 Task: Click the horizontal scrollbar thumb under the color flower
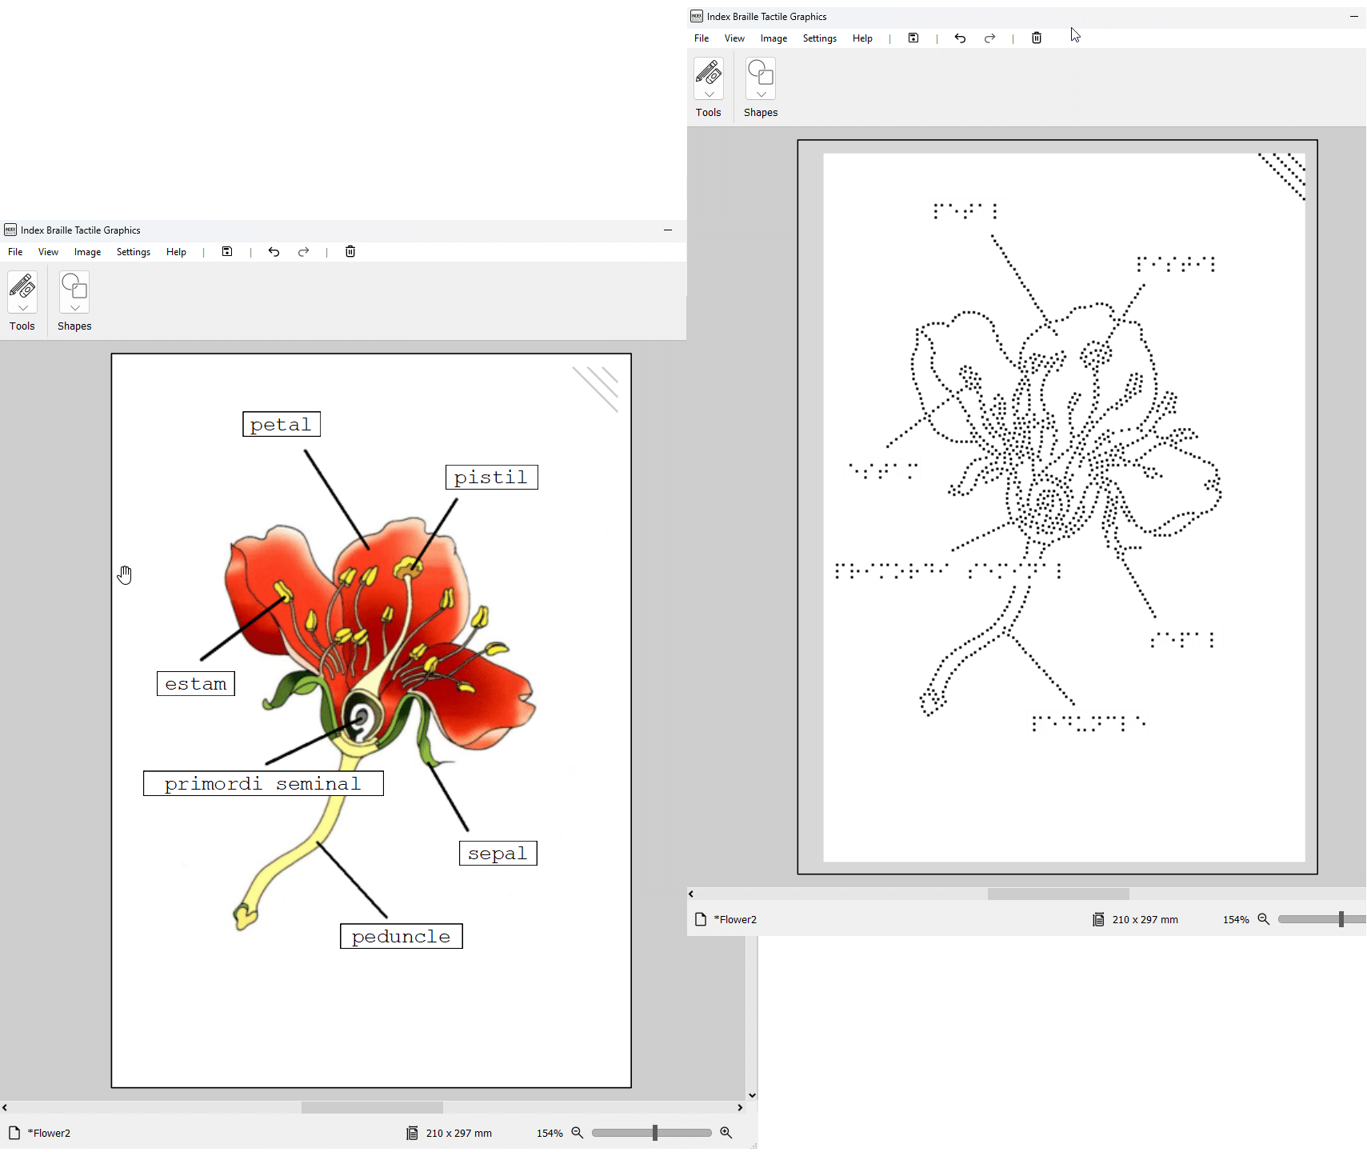click(x=372, y=1107)
